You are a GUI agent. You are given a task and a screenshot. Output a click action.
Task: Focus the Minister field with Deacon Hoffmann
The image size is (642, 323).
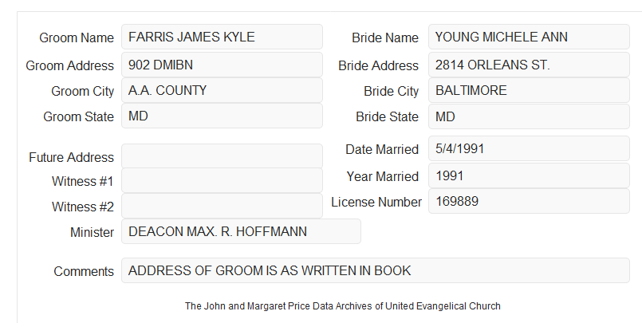point(241,231)
